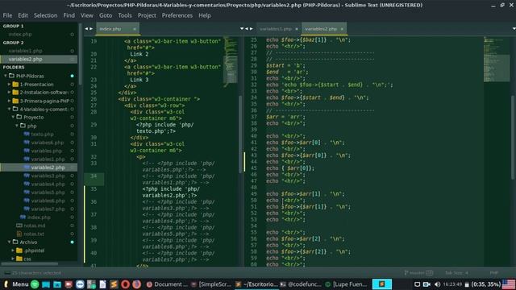This screenshot has width=516, height=290.
Task: Expand the 1-Presentacion folder
Action: (x=9, y=84)
